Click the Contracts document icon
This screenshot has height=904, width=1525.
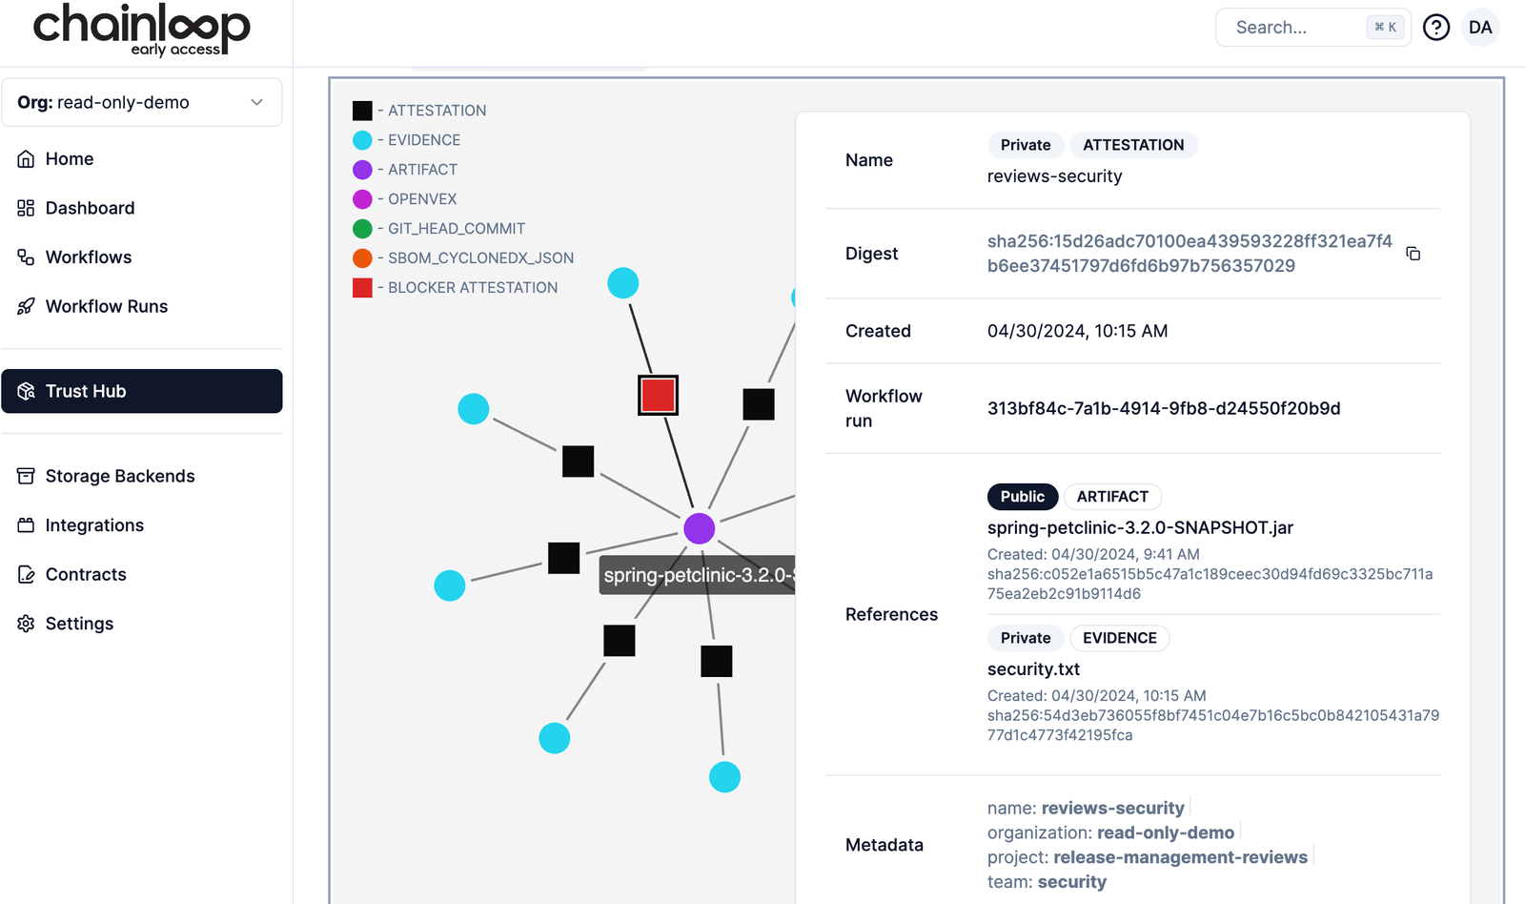26,574
